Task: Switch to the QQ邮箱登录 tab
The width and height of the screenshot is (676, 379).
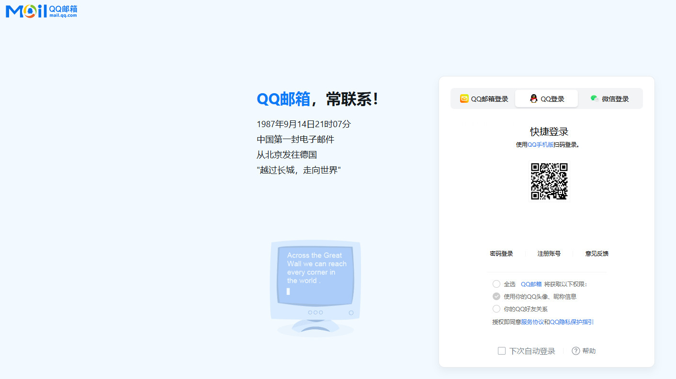Action: (x=484, y=99)
